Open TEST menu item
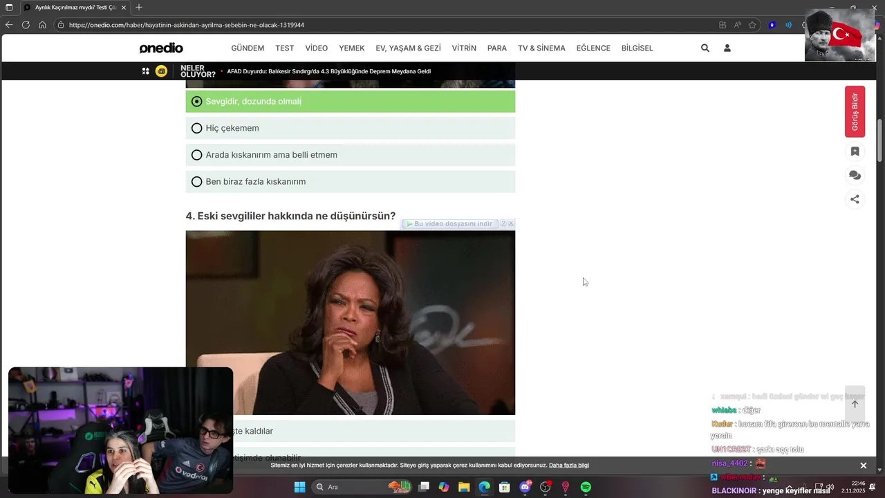 point(285,48)
